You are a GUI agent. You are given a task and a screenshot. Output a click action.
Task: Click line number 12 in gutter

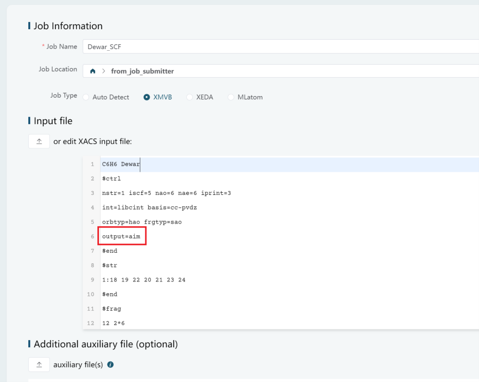point(91,323)
